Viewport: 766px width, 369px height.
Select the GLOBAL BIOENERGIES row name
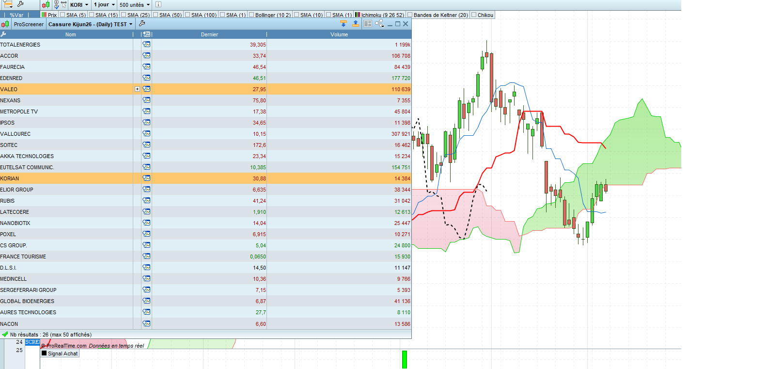pyautogui.click(x=27, y=301)
